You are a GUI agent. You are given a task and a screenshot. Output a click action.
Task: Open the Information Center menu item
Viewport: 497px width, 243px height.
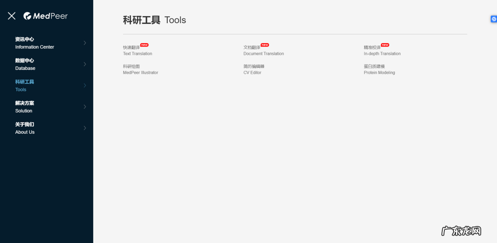(x=35, y=43)
